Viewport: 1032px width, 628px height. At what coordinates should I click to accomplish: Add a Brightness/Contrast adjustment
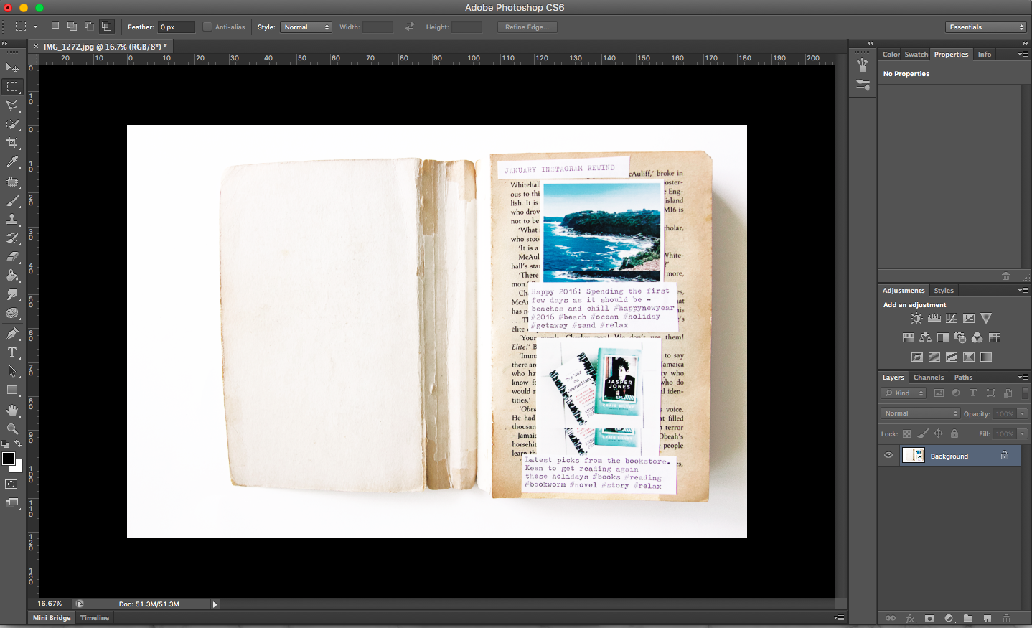coord(916,319)
